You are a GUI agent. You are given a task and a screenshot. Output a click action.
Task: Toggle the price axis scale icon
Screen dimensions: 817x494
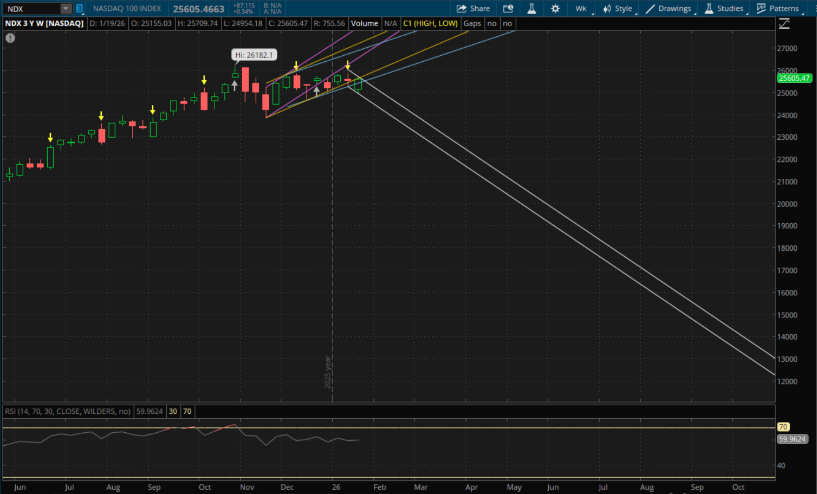784,23
